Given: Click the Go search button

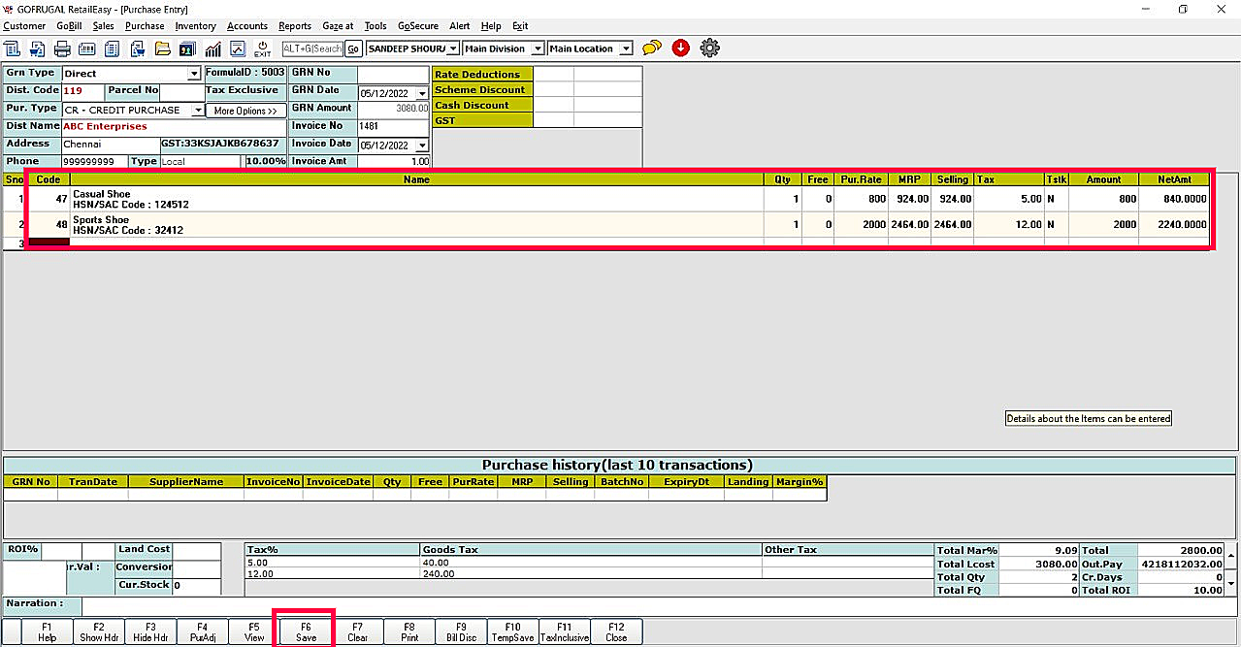Looking at the screenshot, I should (353, 49).
